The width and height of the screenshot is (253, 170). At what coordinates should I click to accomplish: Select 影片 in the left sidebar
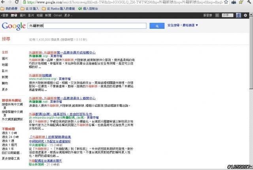(x=5, y=71)
